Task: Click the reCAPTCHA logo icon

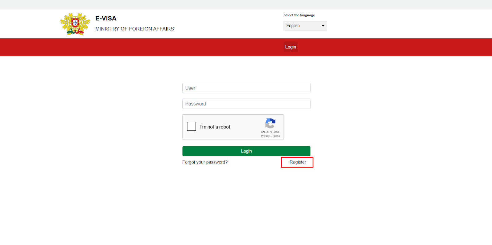Action: (270, 123)
